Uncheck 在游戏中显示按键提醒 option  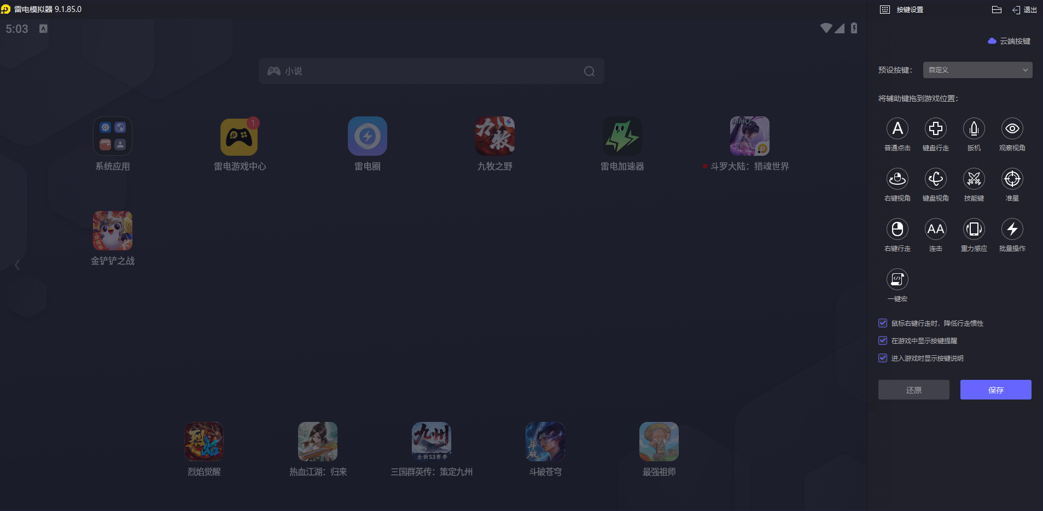coord(883,340)
